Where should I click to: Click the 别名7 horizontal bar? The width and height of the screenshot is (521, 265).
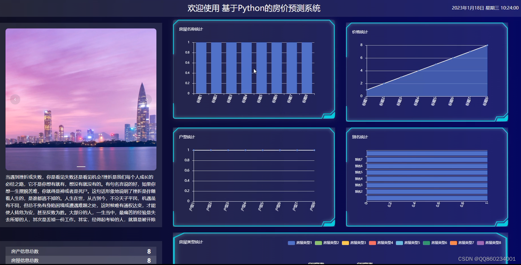click(427, 160)
